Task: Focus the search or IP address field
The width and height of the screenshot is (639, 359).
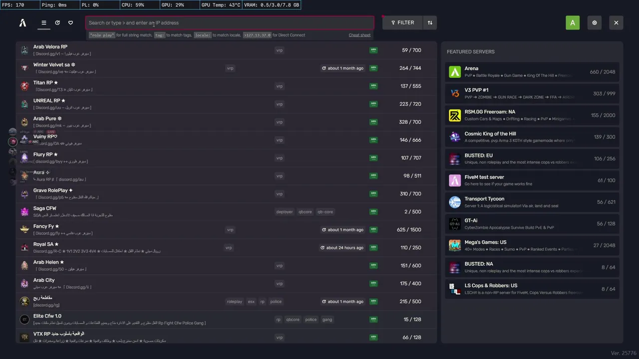Action: pyautogui.click(x=230, y=22)
